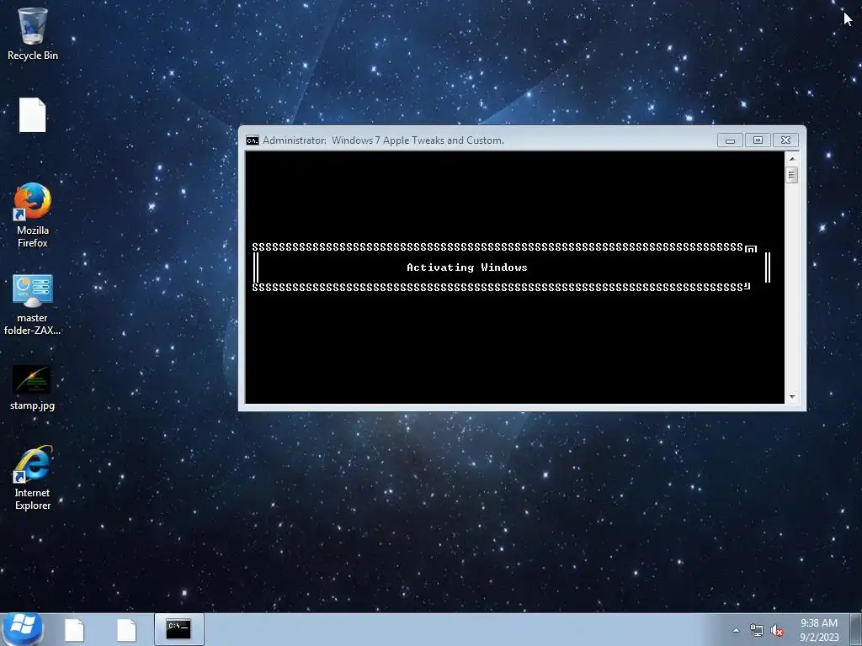Click the muted volume tray icon
862x646 pixels.
[777, 631]
